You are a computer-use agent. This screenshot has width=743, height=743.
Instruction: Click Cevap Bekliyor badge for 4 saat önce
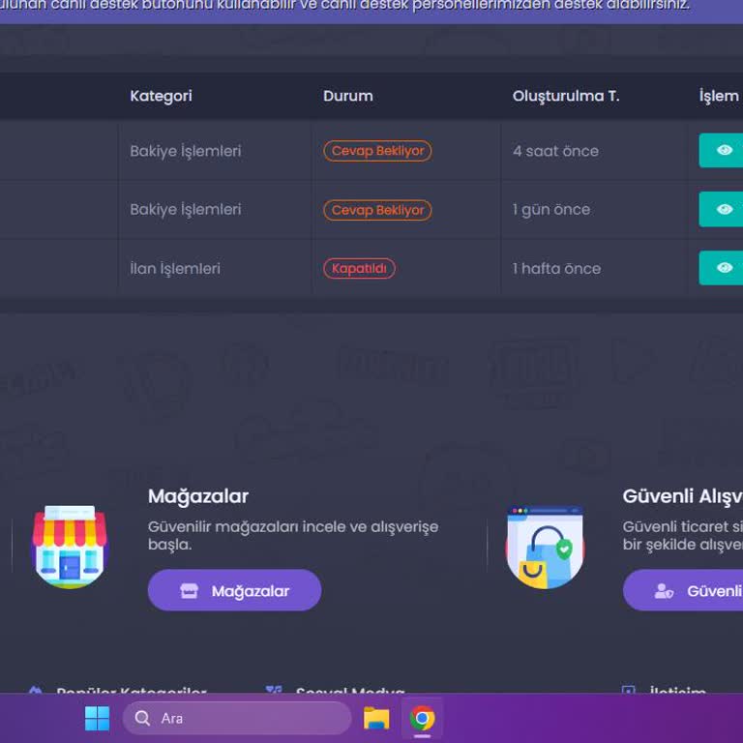377,151
